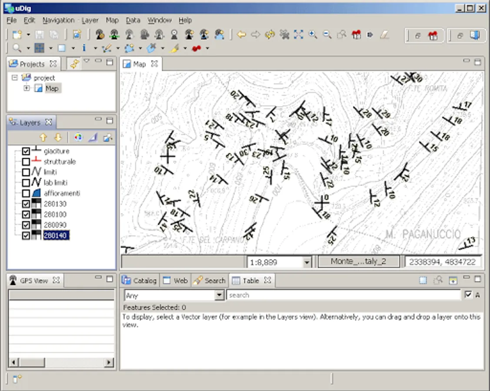Click the Monte_...taly_2 CRS button
This screenshot has height=391, width=490.
(359, 262)
